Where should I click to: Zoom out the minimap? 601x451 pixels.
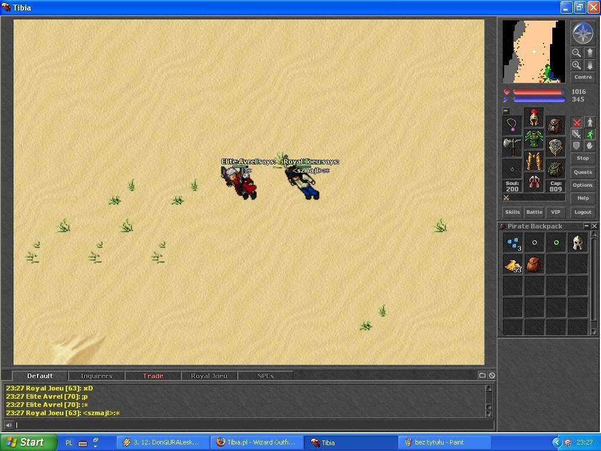(576, 52)
